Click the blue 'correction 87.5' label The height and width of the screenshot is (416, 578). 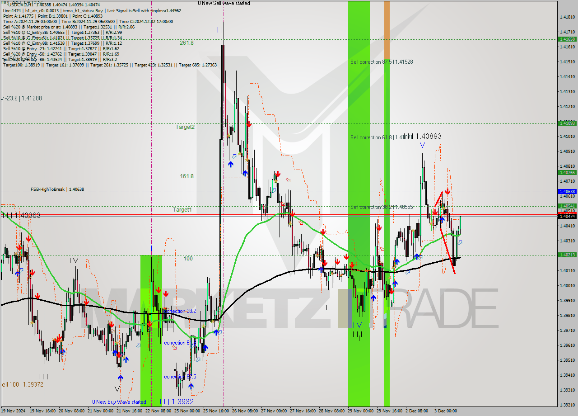(180, 377)
